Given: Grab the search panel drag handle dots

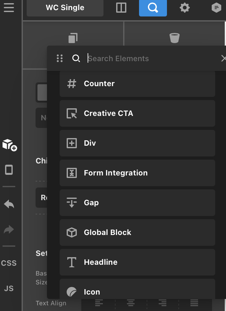Looking at the screenshot, I should 60,59.
